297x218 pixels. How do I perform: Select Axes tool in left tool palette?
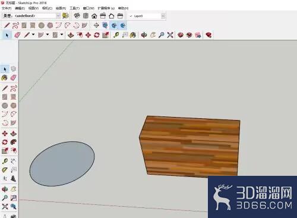point(5,178)
